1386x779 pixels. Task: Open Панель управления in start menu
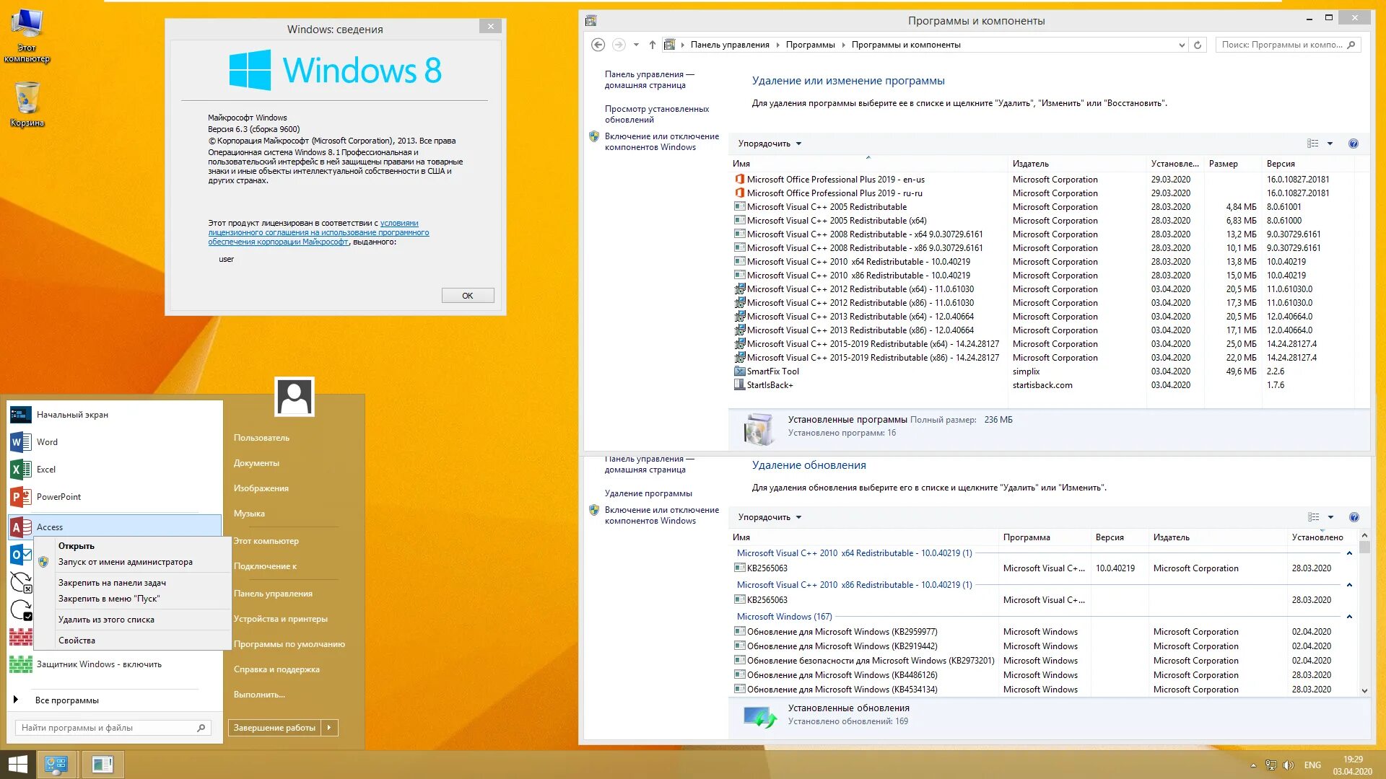point(273,594)
